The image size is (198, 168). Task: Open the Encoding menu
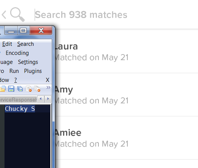[x=17, y=53]
